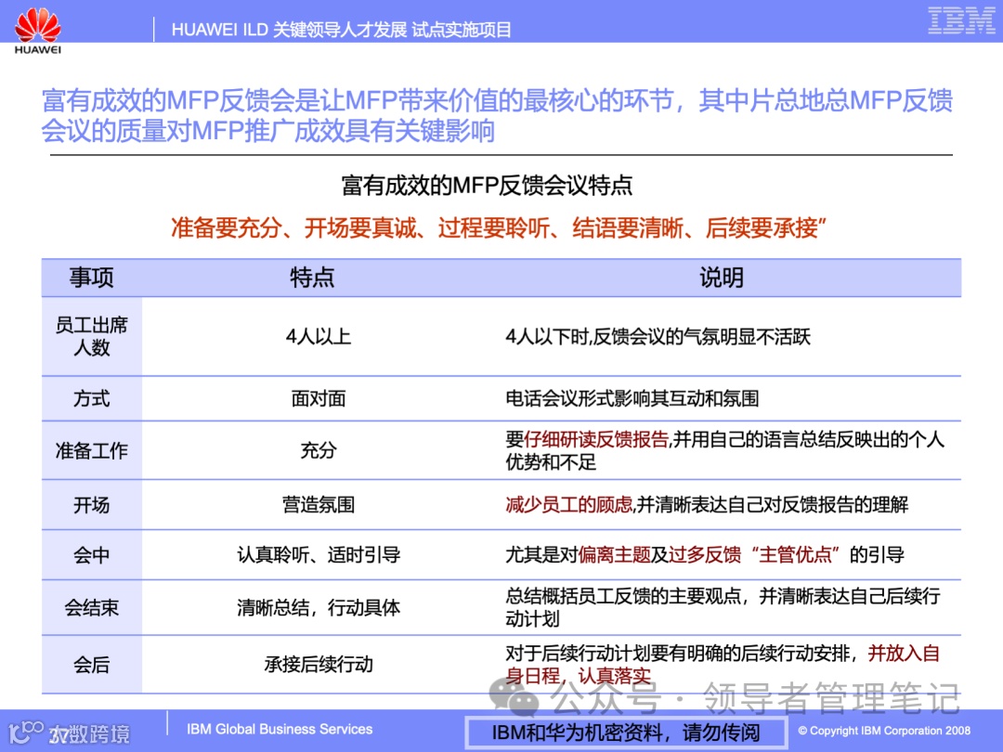Collapse the 会后 table row

(92, 664)
